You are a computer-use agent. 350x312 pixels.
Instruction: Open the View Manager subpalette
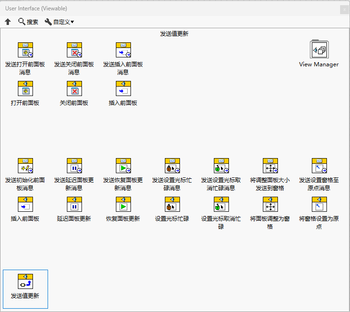coord(319,49)
